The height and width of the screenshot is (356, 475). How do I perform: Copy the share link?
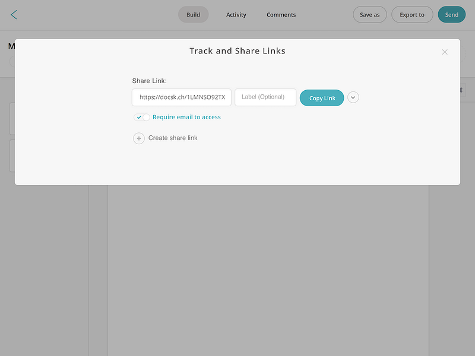click(322, 98)
